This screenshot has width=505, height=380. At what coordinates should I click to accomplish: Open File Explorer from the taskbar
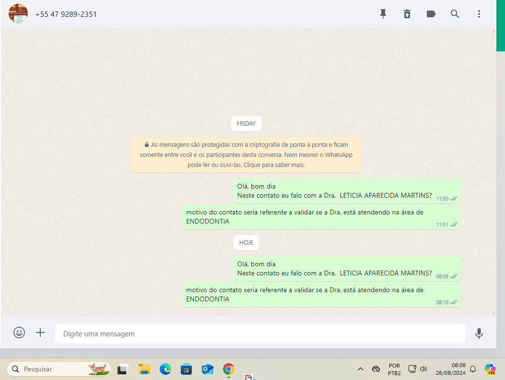(144, 368)
